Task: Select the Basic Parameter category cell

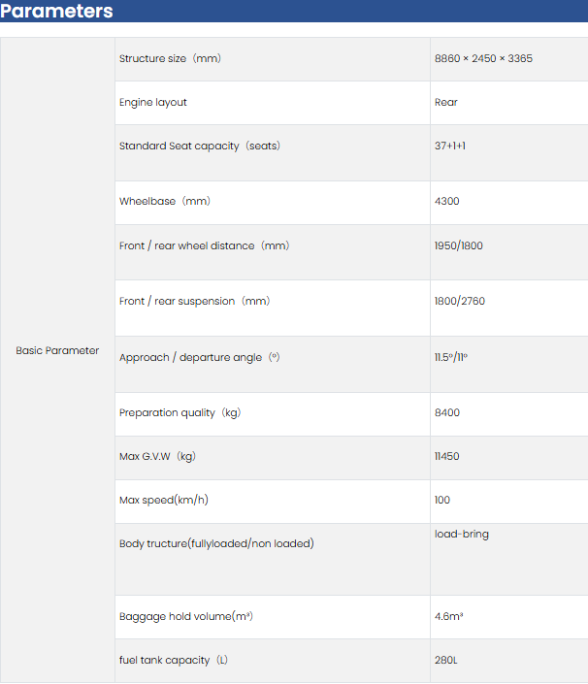Action: point(57,350)
